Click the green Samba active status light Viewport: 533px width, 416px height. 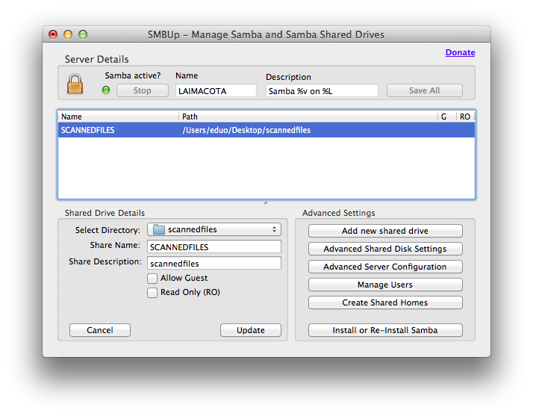106,90
